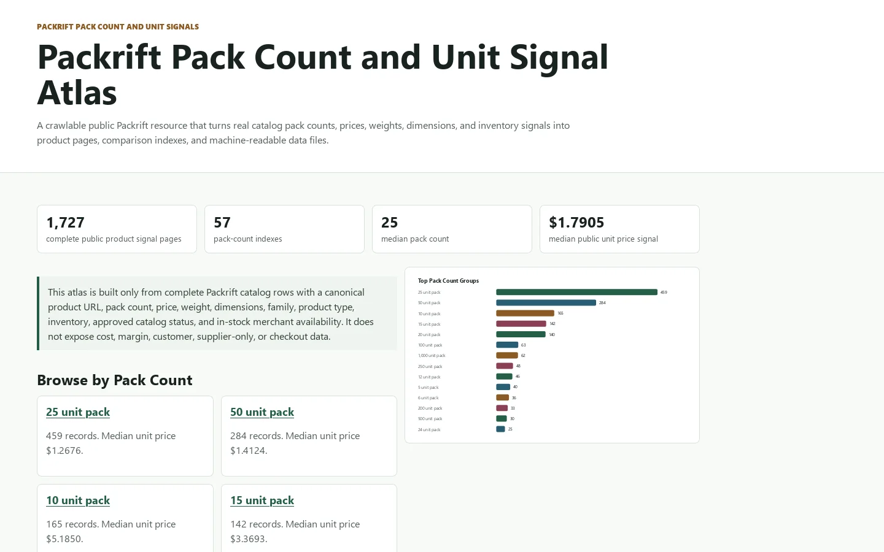
Task: Click the '142 records. Median unit price $3.3693.' text
Action: [x=295, y=531]
